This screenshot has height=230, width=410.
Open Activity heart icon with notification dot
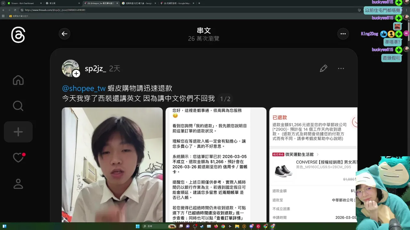point(19,157)
